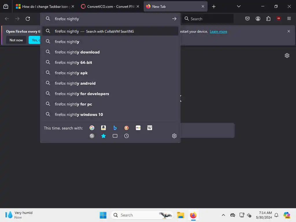This screenshot has width=296, height=222.
Task: Click the 'Yes' button in the notification
Action: (x=35, y=40)
